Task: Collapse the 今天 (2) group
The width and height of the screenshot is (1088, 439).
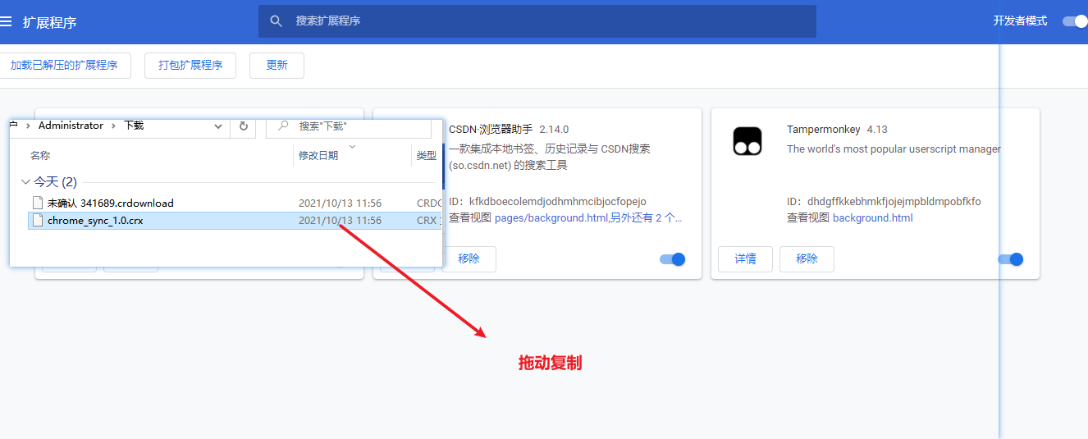Action: (25, 182)
